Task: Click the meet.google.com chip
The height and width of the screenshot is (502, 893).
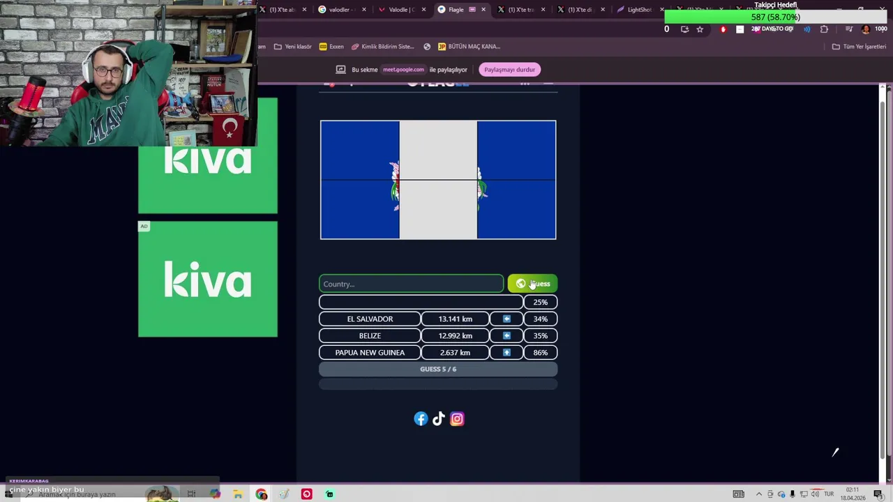Action: [x=403, y=69]
